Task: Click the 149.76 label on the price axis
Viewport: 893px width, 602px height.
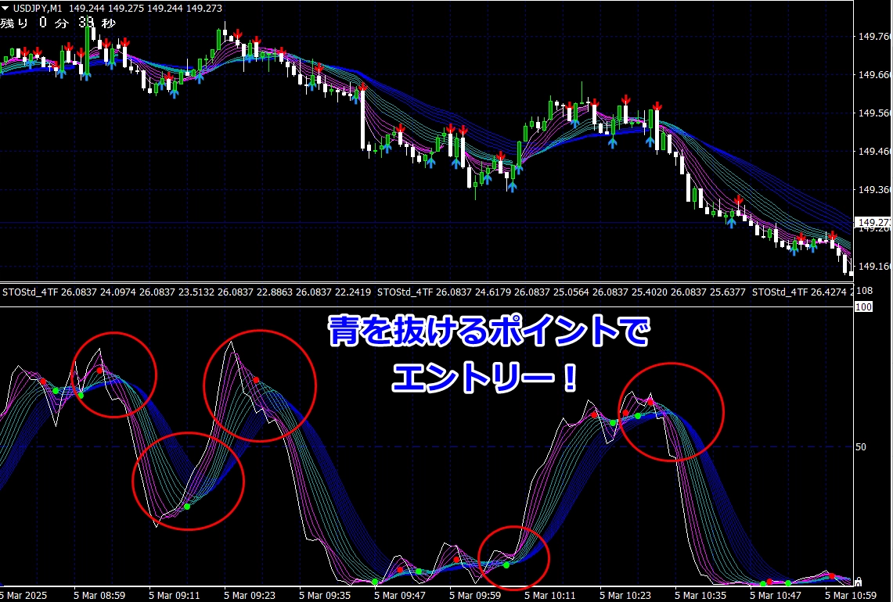Action: click(875, 37)
